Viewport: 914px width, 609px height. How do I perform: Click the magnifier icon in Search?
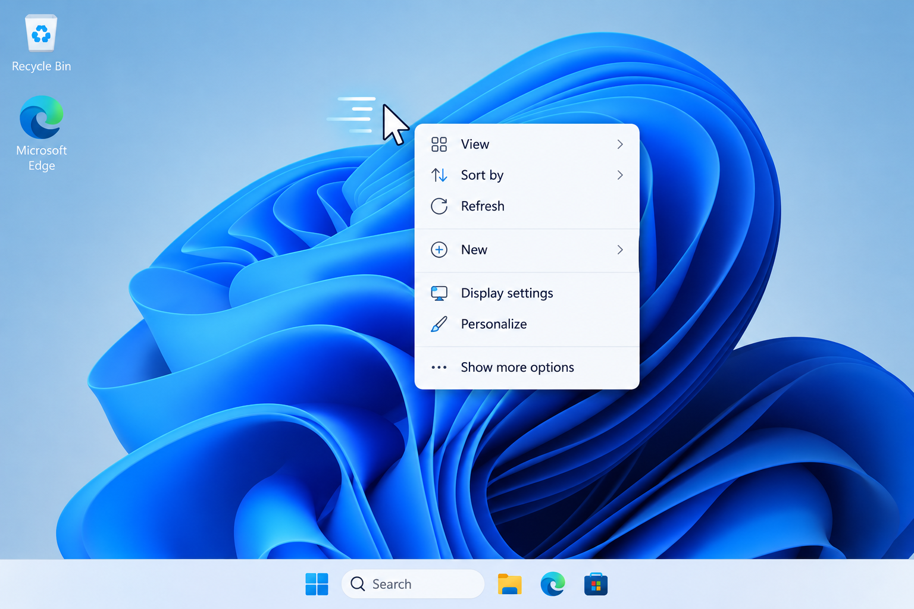click(358, 584)
